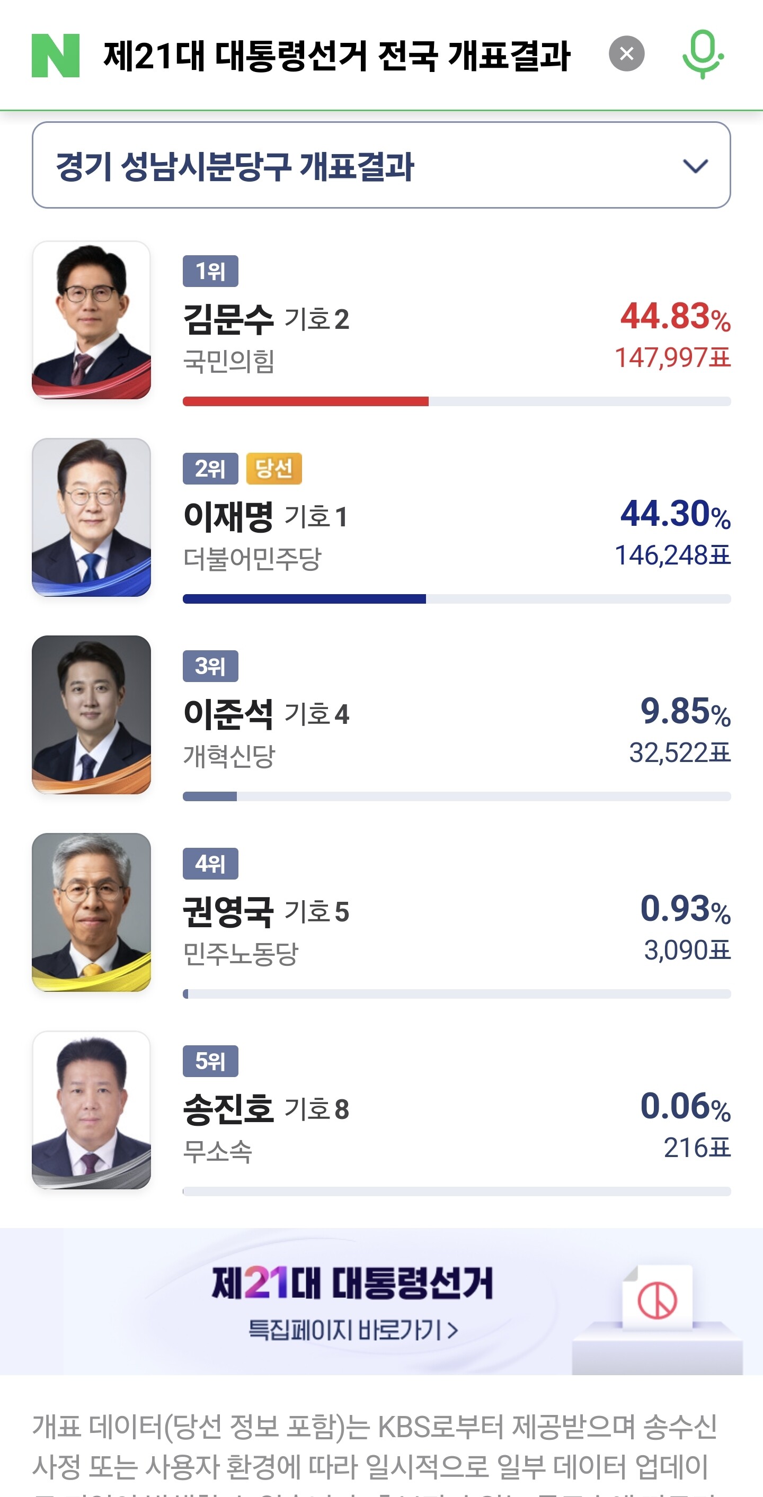
Task: Tap the gold 당선 badge
Action: click(x=274, y=469)
